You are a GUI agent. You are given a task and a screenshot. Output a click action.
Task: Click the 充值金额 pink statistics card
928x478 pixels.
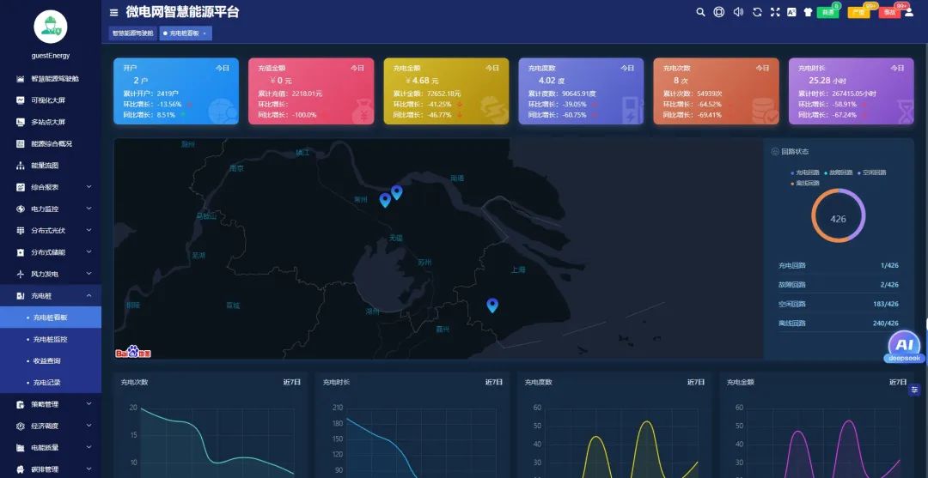311,91
